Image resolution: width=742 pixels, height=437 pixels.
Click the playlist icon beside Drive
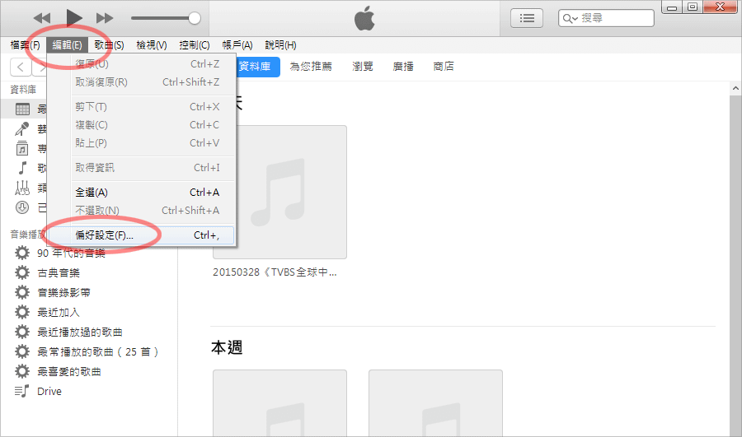tap(22, 391)
